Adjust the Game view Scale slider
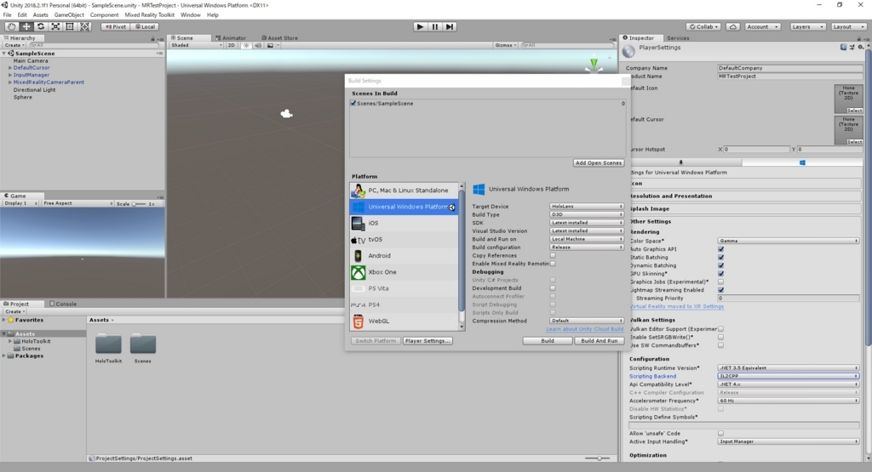Image resolution: width=872 pixels, height=472 pixels. [x=139, y=204]
